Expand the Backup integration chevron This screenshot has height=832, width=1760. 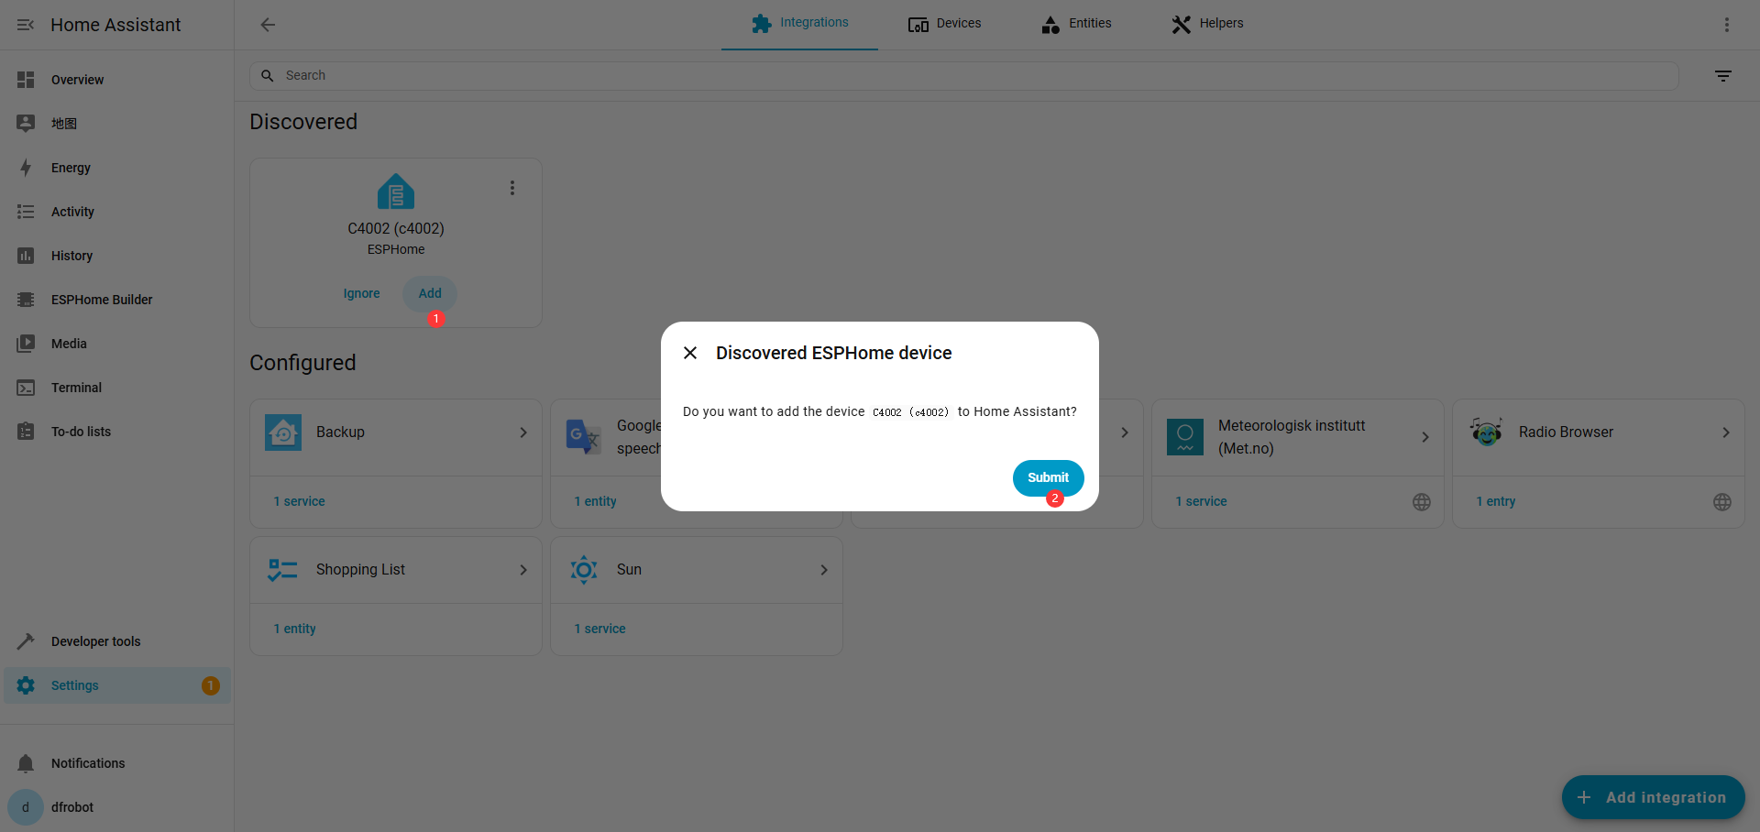click(523, 432)
